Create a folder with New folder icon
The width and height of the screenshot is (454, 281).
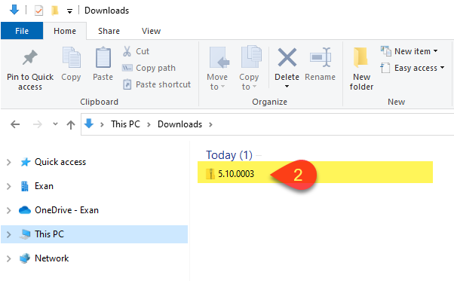coord(360,57)
